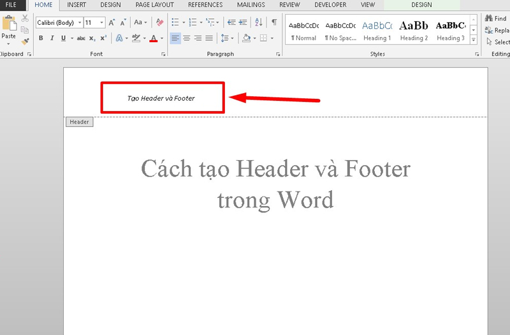510x335 pixels.
Task: Click the Paste clipboard icon
Action: pos(9,24)
